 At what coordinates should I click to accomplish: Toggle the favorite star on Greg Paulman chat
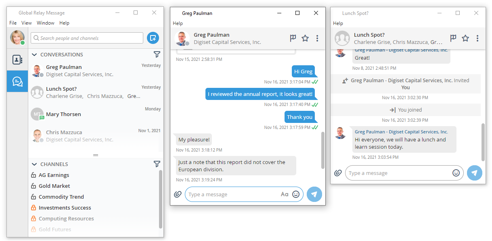click(305, 38)
